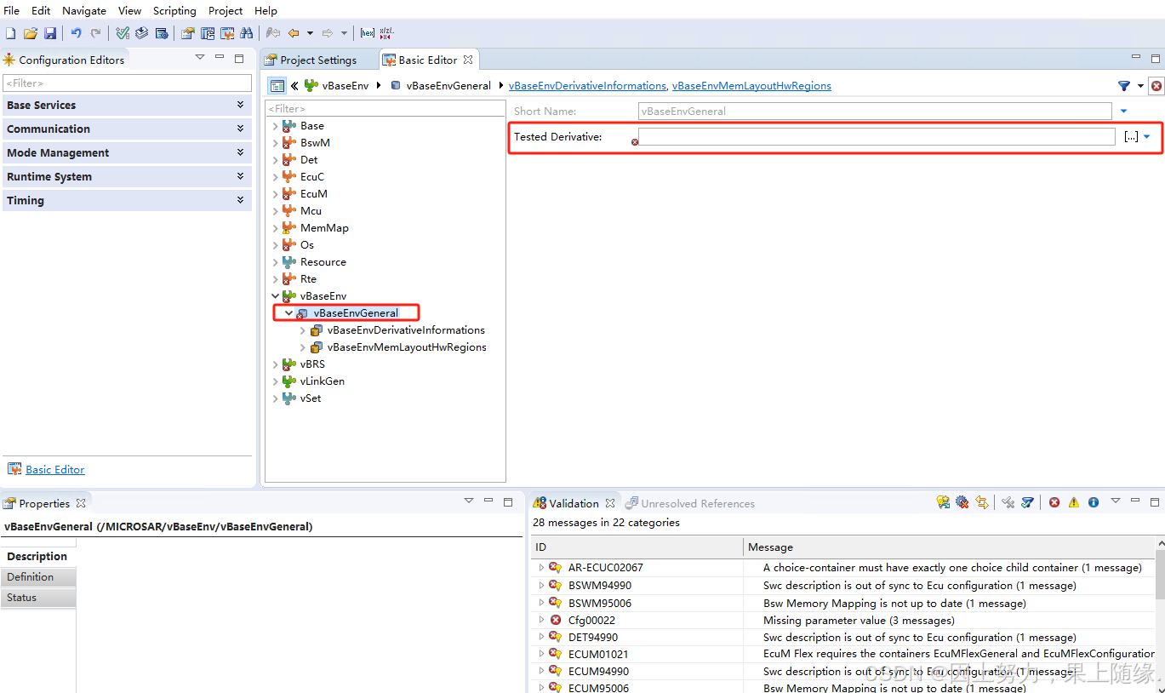Select the vLinkGen module in the tree
The image size is (1165, 693).
tap(322, 381)
